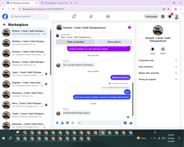The height and width of the screenshot is (147, 184).
Task: Click Richard's avatar beside phone number message
Action: coord(58,113)
